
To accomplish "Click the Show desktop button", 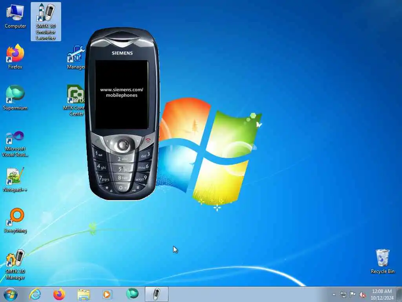I will click(x=399, y=294).
